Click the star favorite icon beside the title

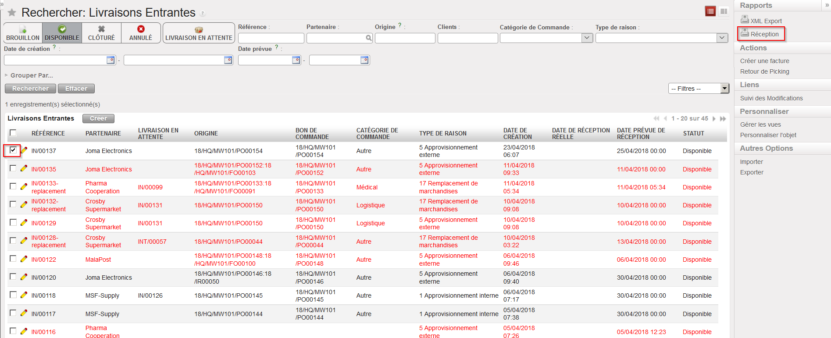pyautogui.click(x=12, y=13)
